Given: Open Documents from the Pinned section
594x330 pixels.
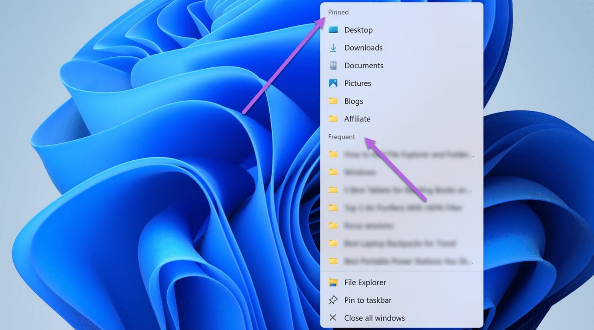Looking at the screenshot, I should point(364,65).
